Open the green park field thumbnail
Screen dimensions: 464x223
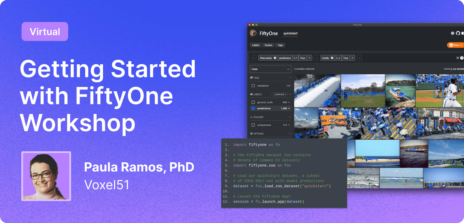click(x=363, y=91)
